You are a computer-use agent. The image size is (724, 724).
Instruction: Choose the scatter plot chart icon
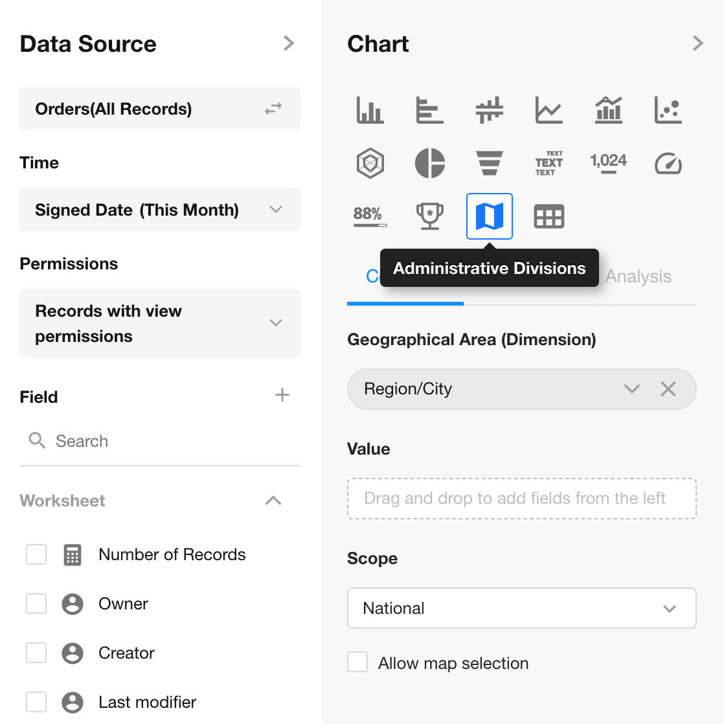(668, 110)
